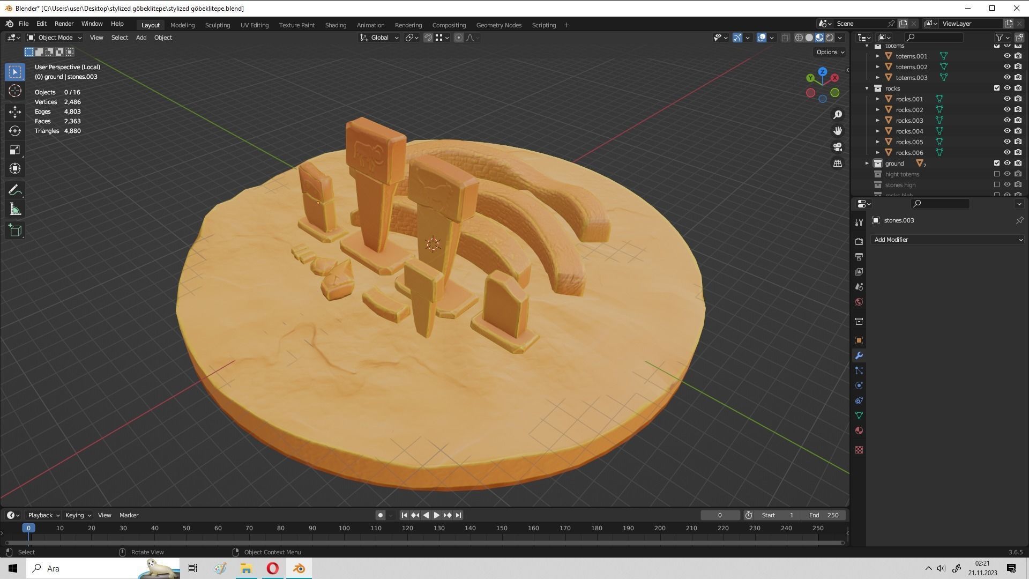
Task: Choose the Transform tool
Action: click(x=15, y=168)
